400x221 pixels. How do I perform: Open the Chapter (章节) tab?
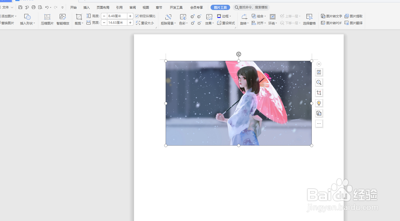click(159, 7)
